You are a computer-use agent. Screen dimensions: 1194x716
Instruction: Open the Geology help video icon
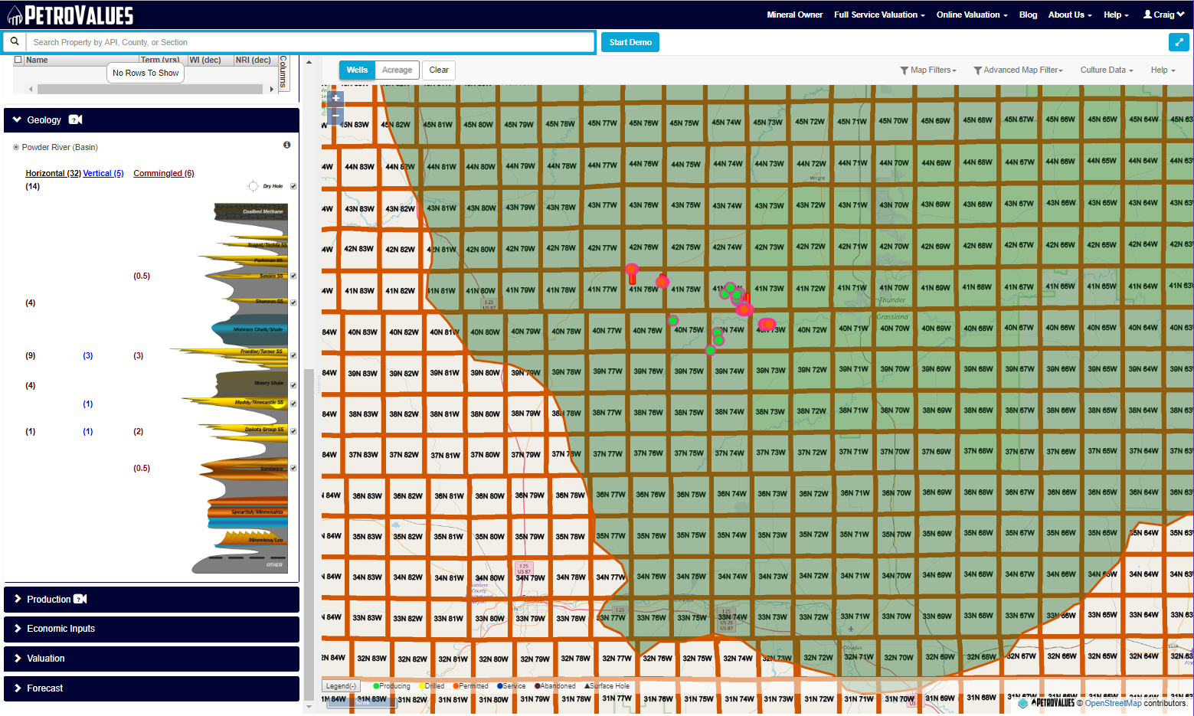pyautogui.click(x=76, y=119)
